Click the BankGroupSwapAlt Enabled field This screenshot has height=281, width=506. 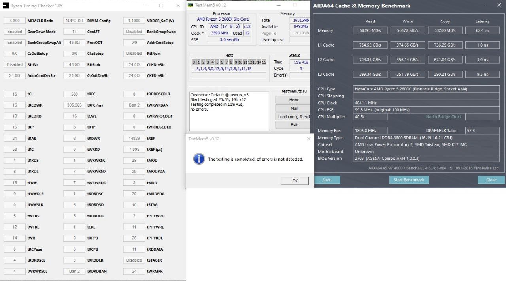pyautogui.click(x=15, y=43)
